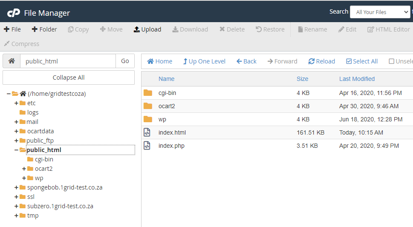Click the Back navigation link
Screen dimensions: 413x227
pos(246,61)
